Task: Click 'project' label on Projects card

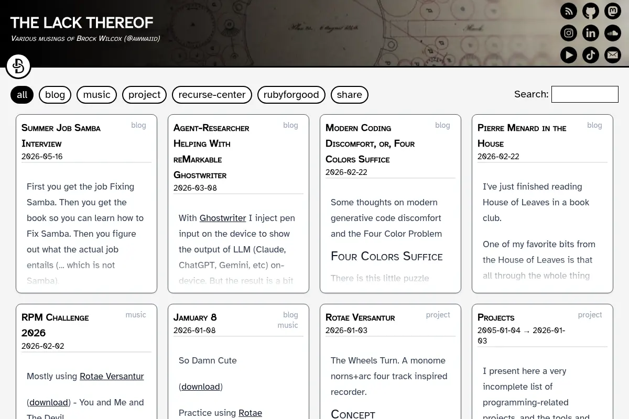Action: pyautogui.click(x=590, y=315)
